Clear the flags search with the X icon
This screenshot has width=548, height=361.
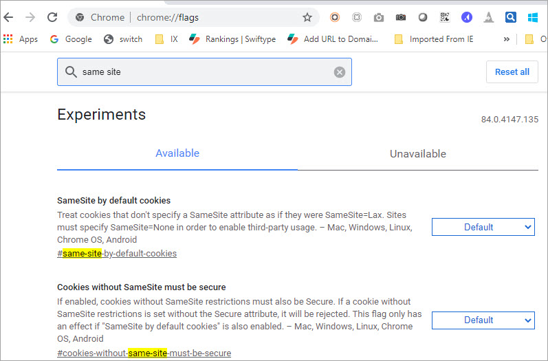pos(340,72)
